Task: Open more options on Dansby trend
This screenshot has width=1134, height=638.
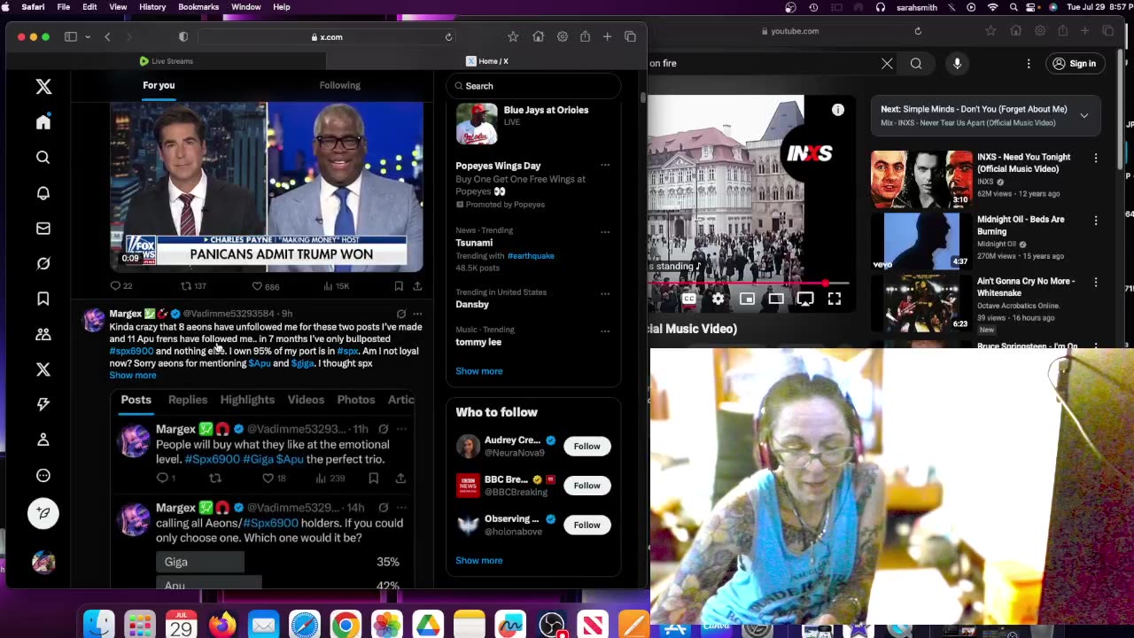Action: tap(605, 293)
